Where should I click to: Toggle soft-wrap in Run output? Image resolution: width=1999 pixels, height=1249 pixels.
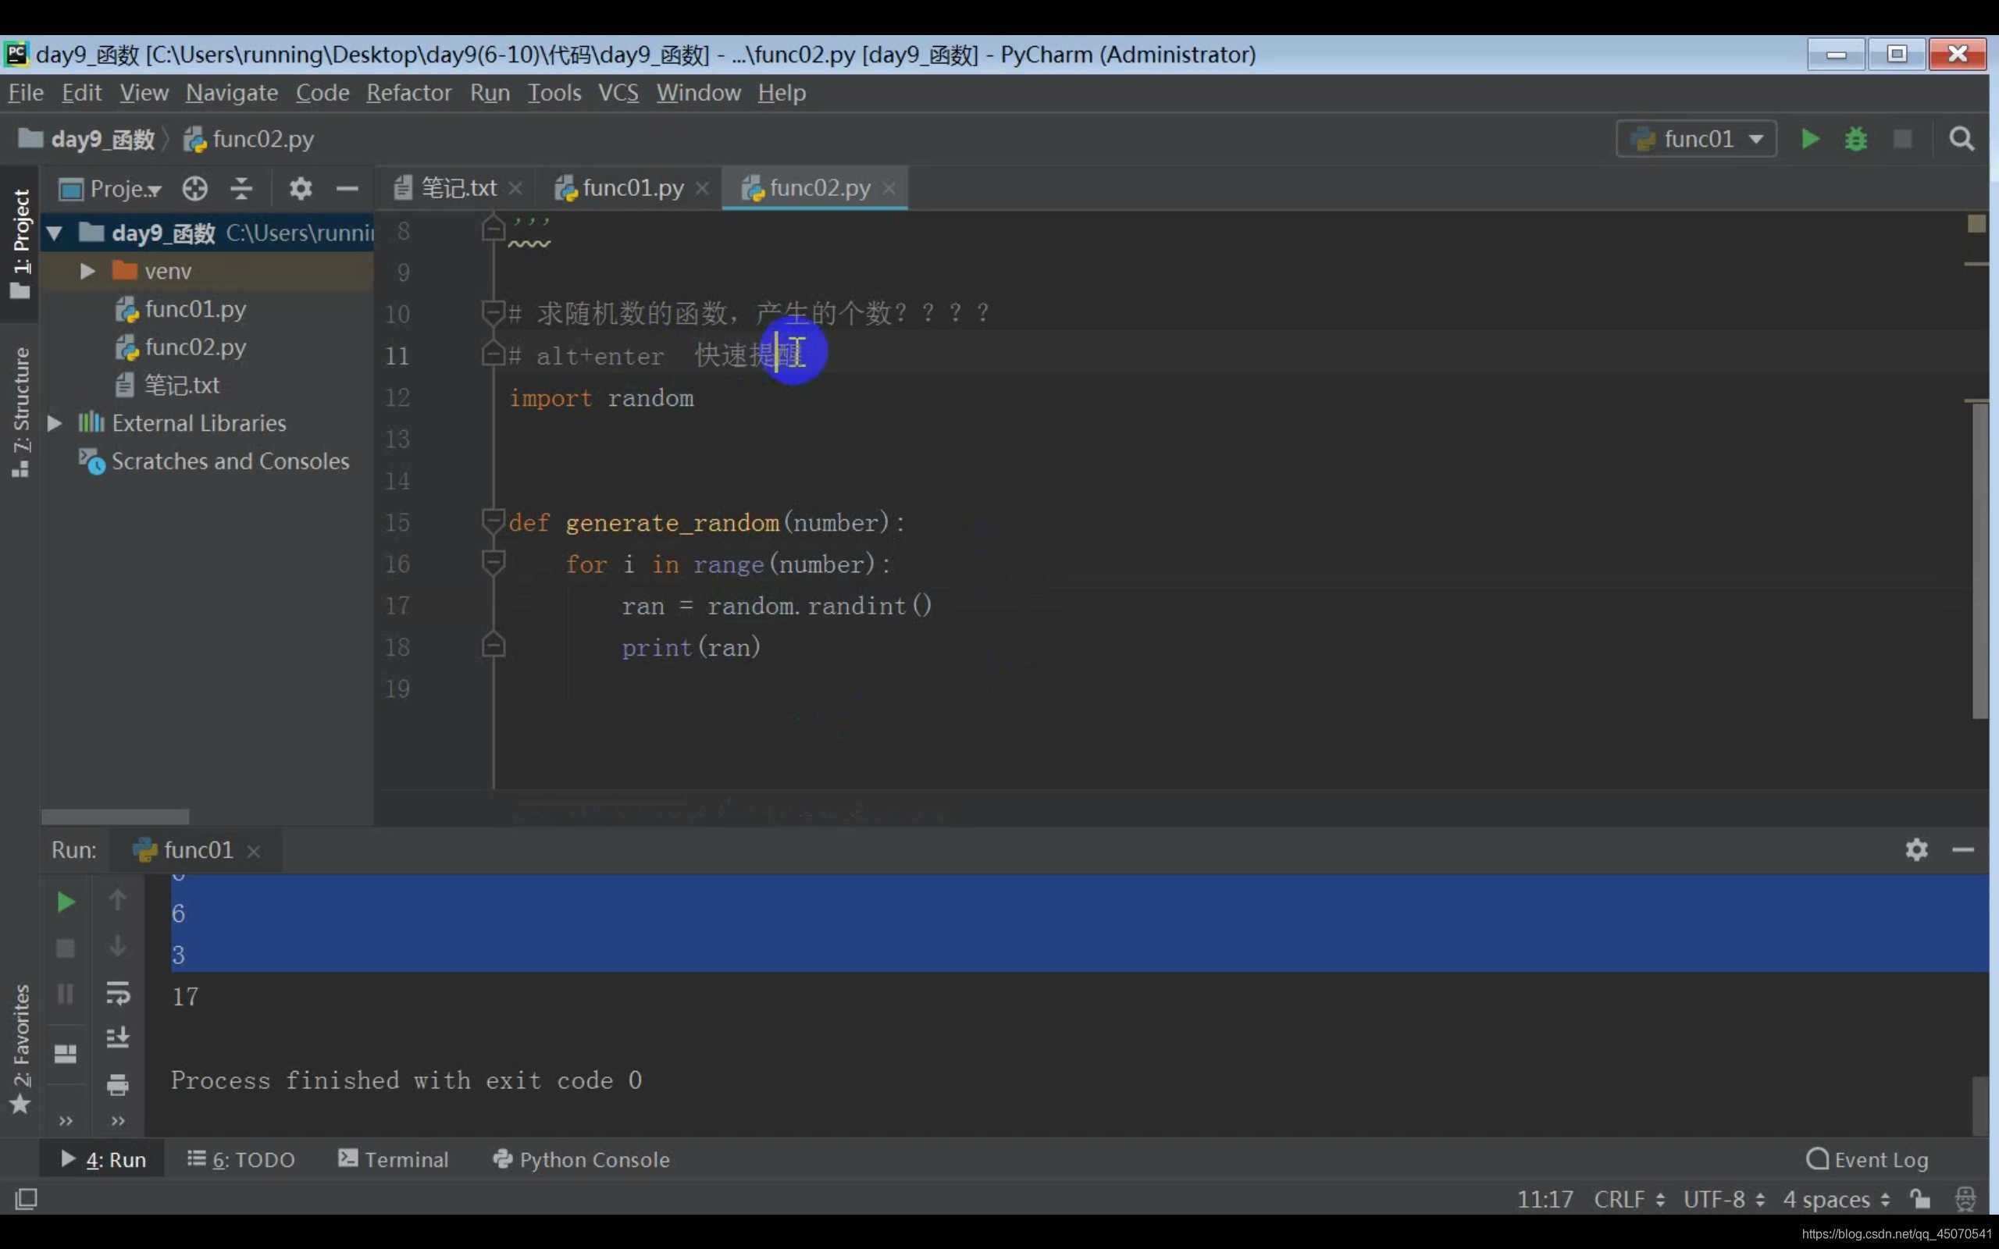pyautogui.click(x=118, y=993)
